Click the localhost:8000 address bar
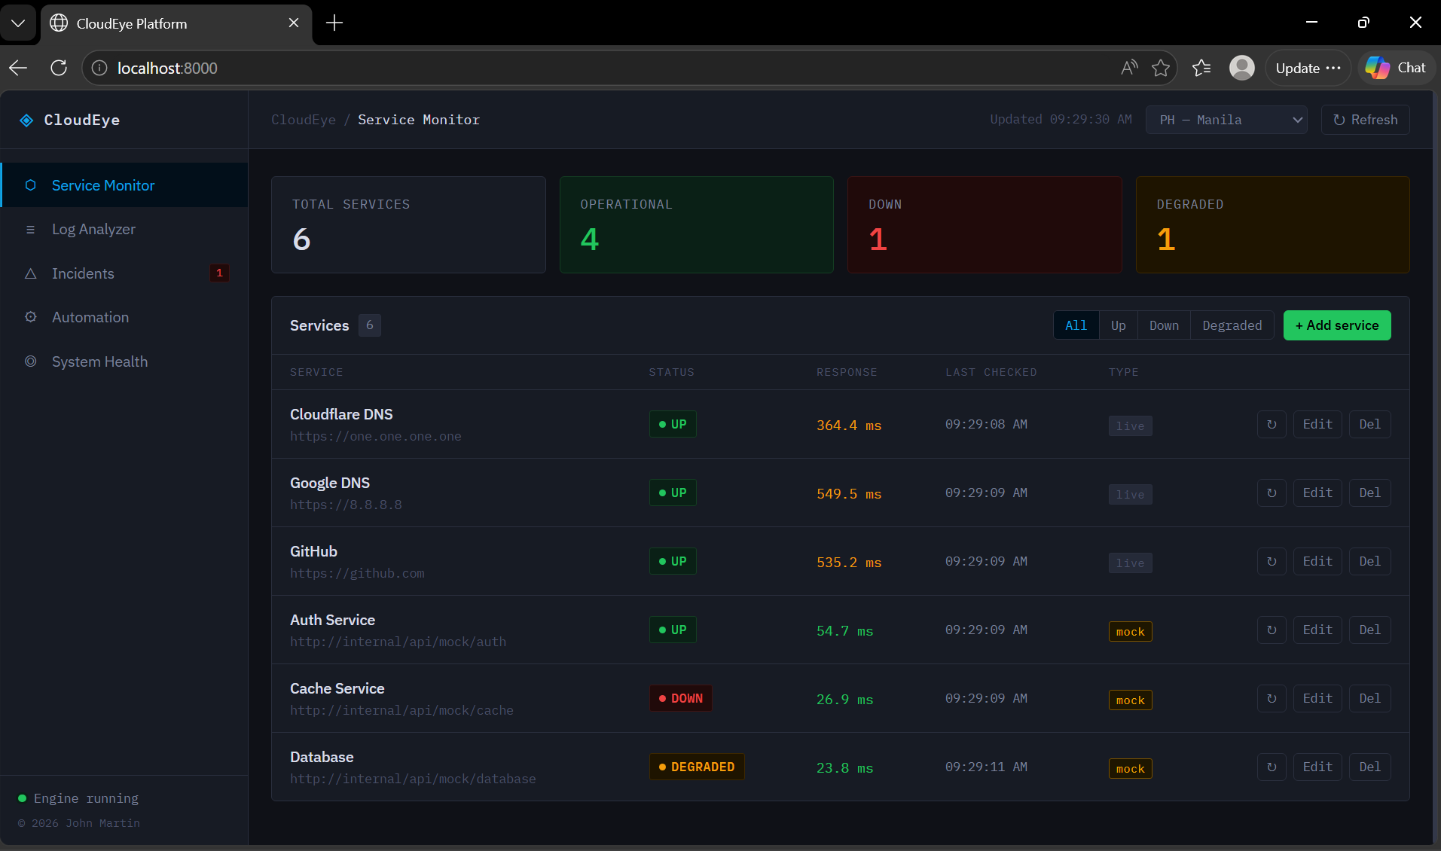Viewport: 1441px width, 851px height. [527, 68]
